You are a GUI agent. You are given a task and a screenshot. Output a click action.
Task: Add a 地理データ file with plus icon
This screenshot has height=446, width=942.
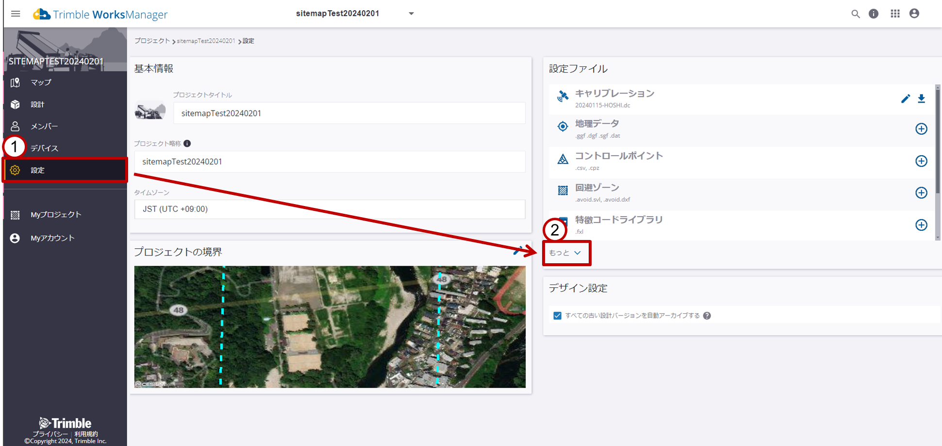[x=921, y=129]
